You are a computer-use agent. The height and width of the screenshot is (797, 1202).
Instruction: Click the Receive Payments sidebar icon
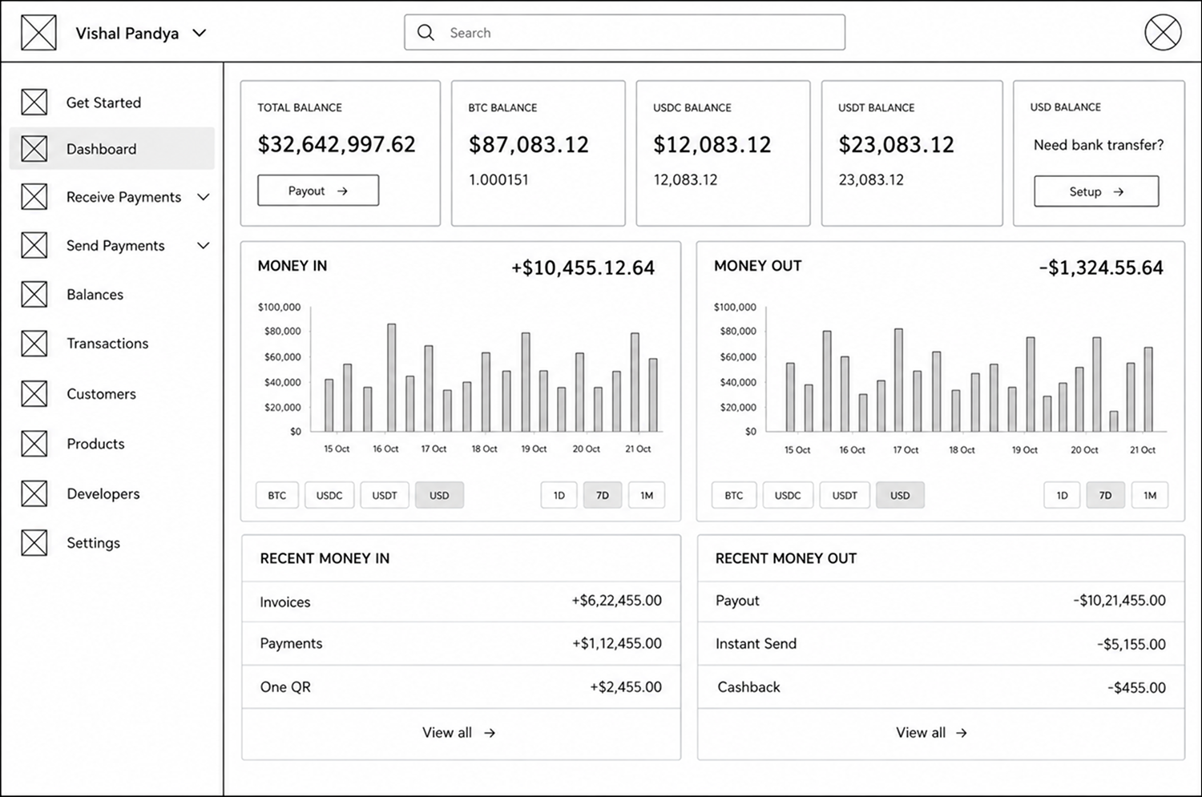[x=34, y=197]
